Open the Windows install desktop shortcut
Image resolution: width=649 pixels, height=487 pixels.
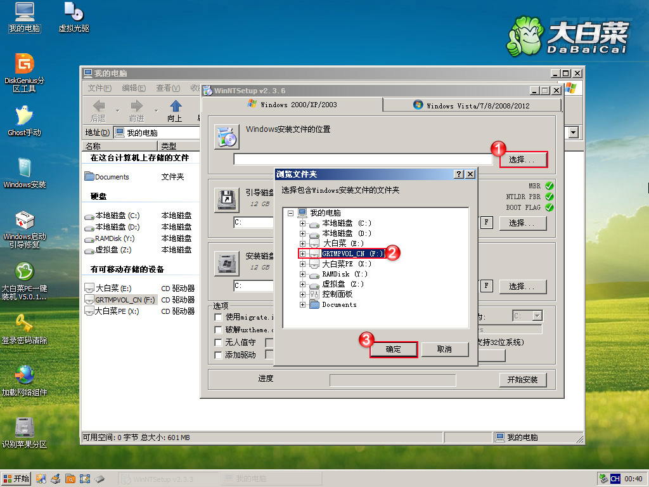coord(24,168)
